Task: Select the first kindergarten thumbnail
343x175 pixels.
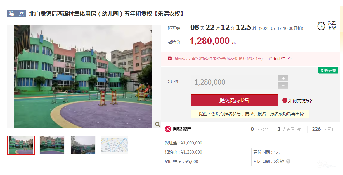Action: coord(21,145)
